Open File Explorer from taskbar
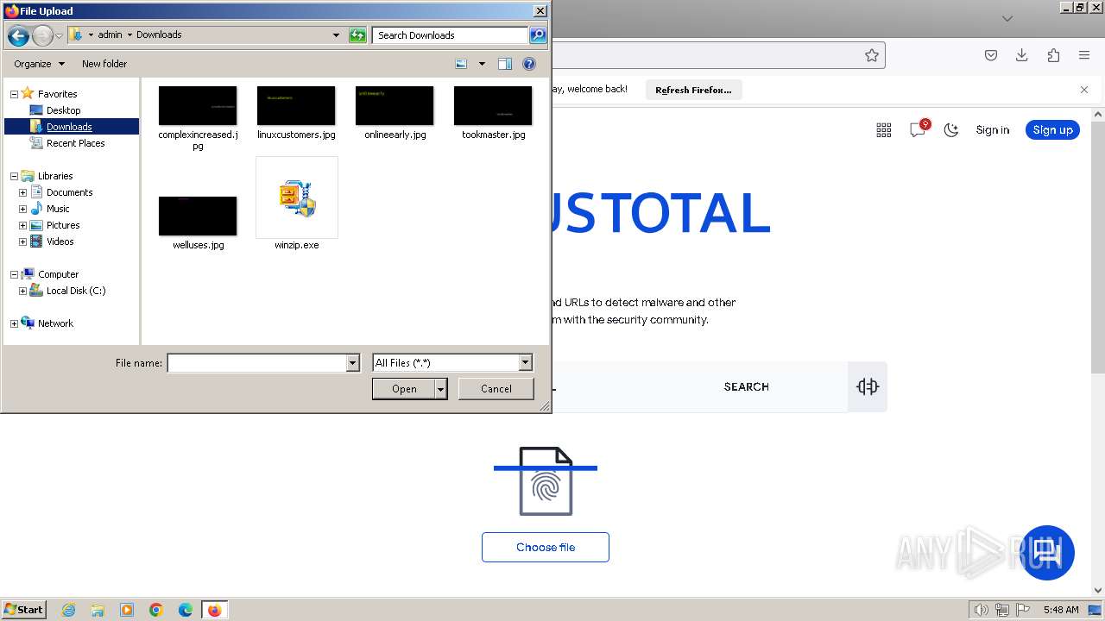Screen dimensions: 1105x621 pos(98,610)
